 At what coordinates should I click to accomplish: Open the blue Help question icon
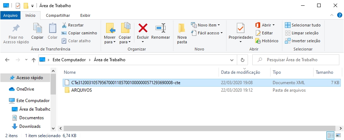(x=339, y=15)
